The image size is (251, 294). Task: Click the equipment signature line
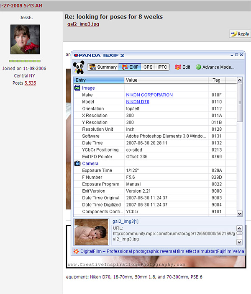134,277
